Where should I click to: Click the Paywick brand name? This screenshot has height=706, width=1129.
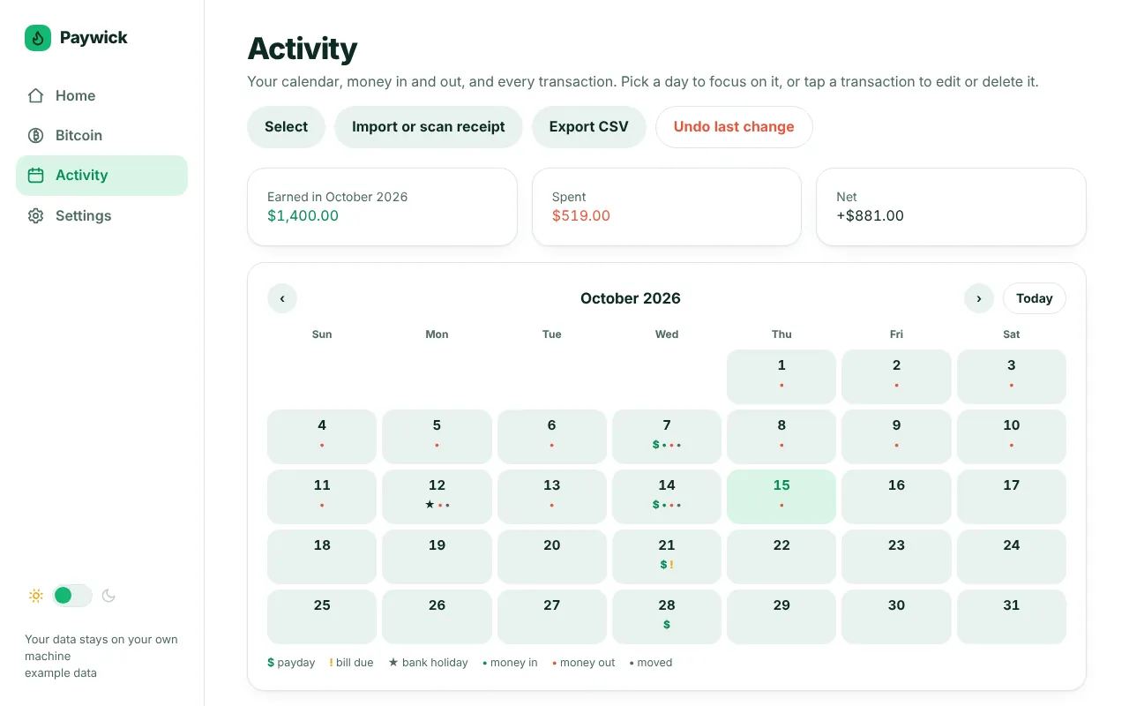point(93,38)
